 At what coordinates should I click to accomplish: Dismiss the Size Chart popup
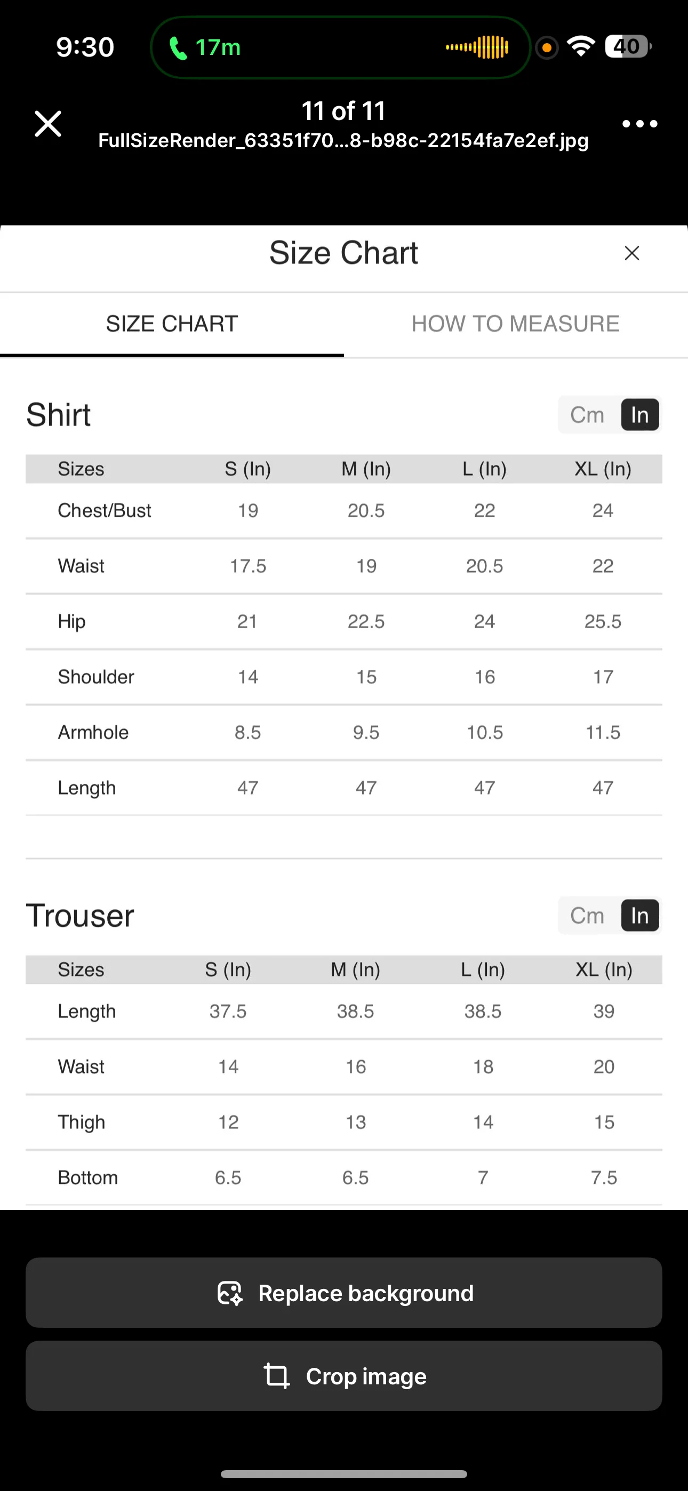click(632, 253)
